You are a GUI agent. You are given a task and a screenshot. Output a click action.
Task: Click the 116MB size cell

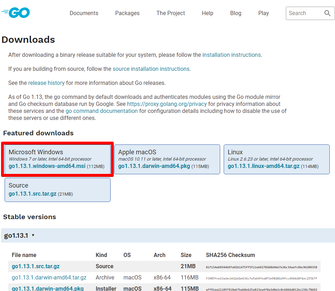tap(190, 277)
